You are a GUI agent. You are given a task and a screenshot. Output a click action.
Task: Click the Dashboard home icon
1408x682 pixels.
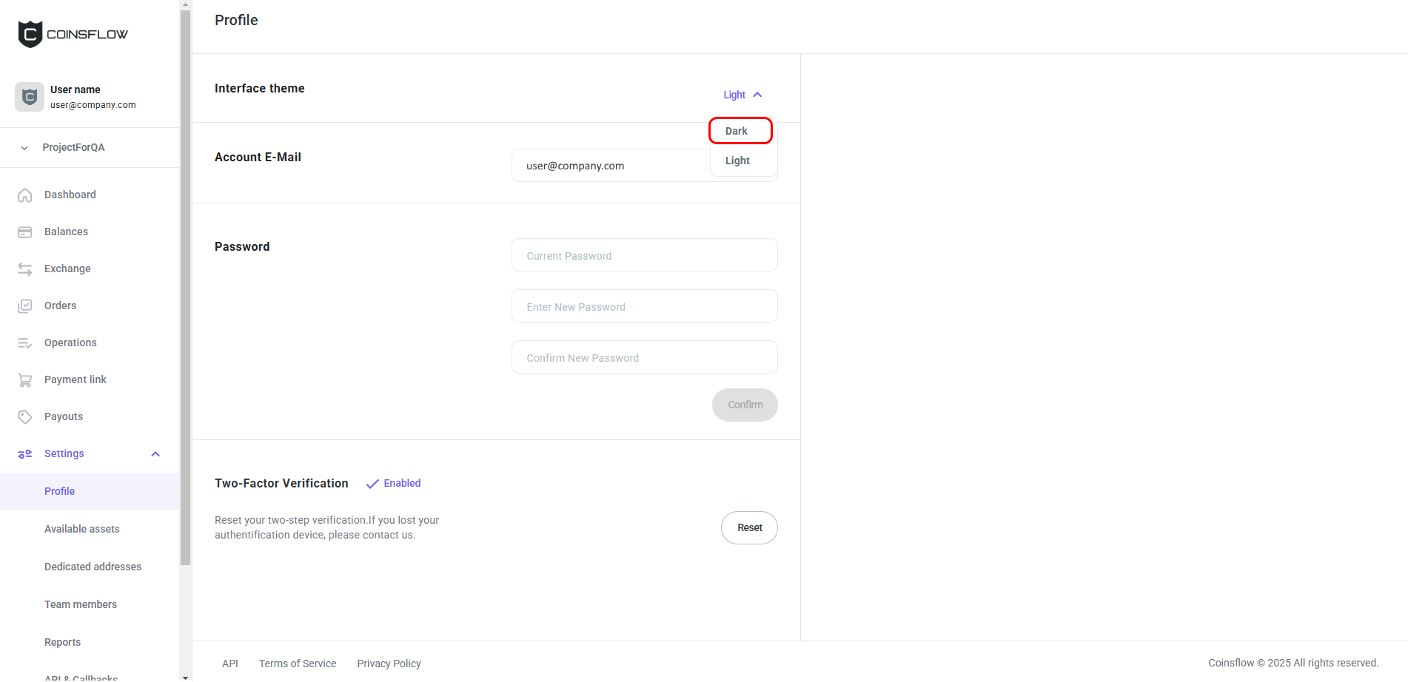25,195
